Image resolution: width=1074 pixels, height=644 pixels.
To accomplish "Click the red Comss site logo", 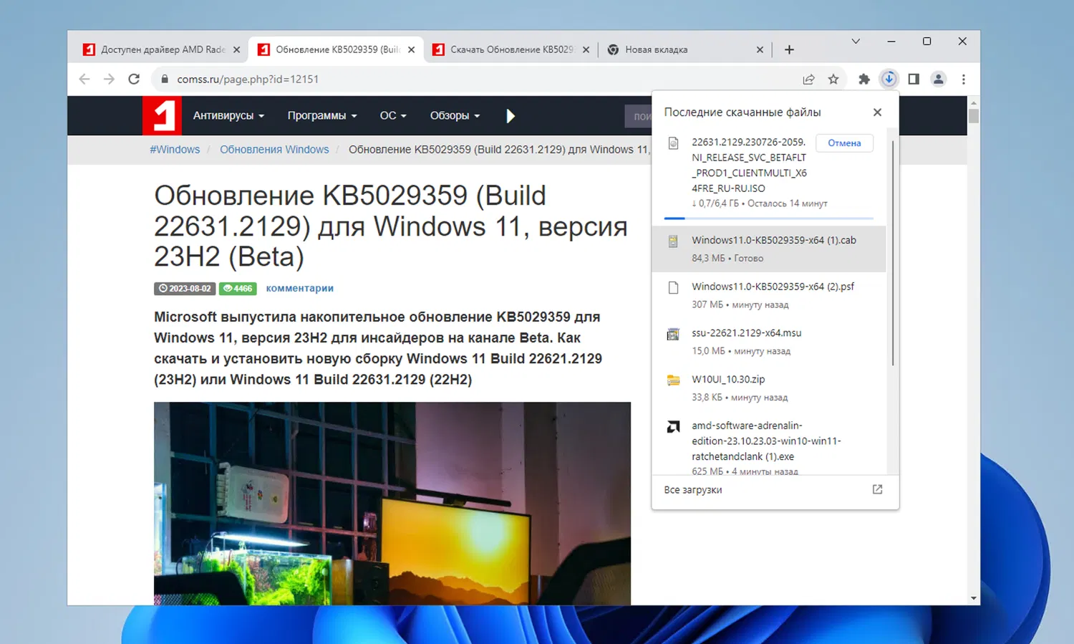I will coord(162,115).
